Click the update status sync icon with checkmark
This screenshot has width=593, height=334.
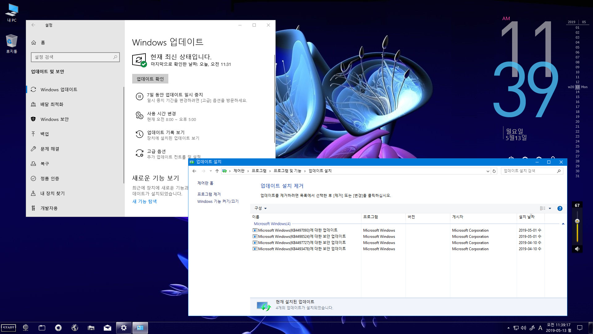coord(139,60)
